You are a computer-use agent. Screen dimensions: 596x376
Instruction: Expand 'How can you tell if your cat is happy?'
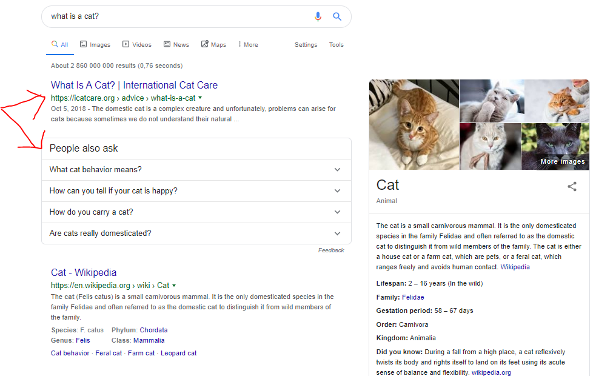point(196,191)
